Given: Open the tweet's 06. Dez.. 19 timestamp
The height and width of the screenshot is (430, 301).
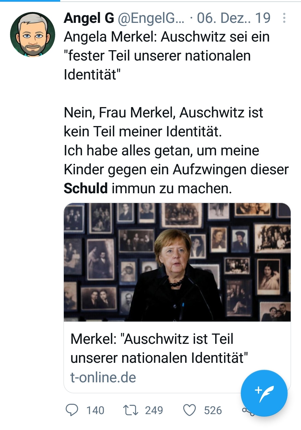Looking at the screenshot, I should (x=234, y=18).
